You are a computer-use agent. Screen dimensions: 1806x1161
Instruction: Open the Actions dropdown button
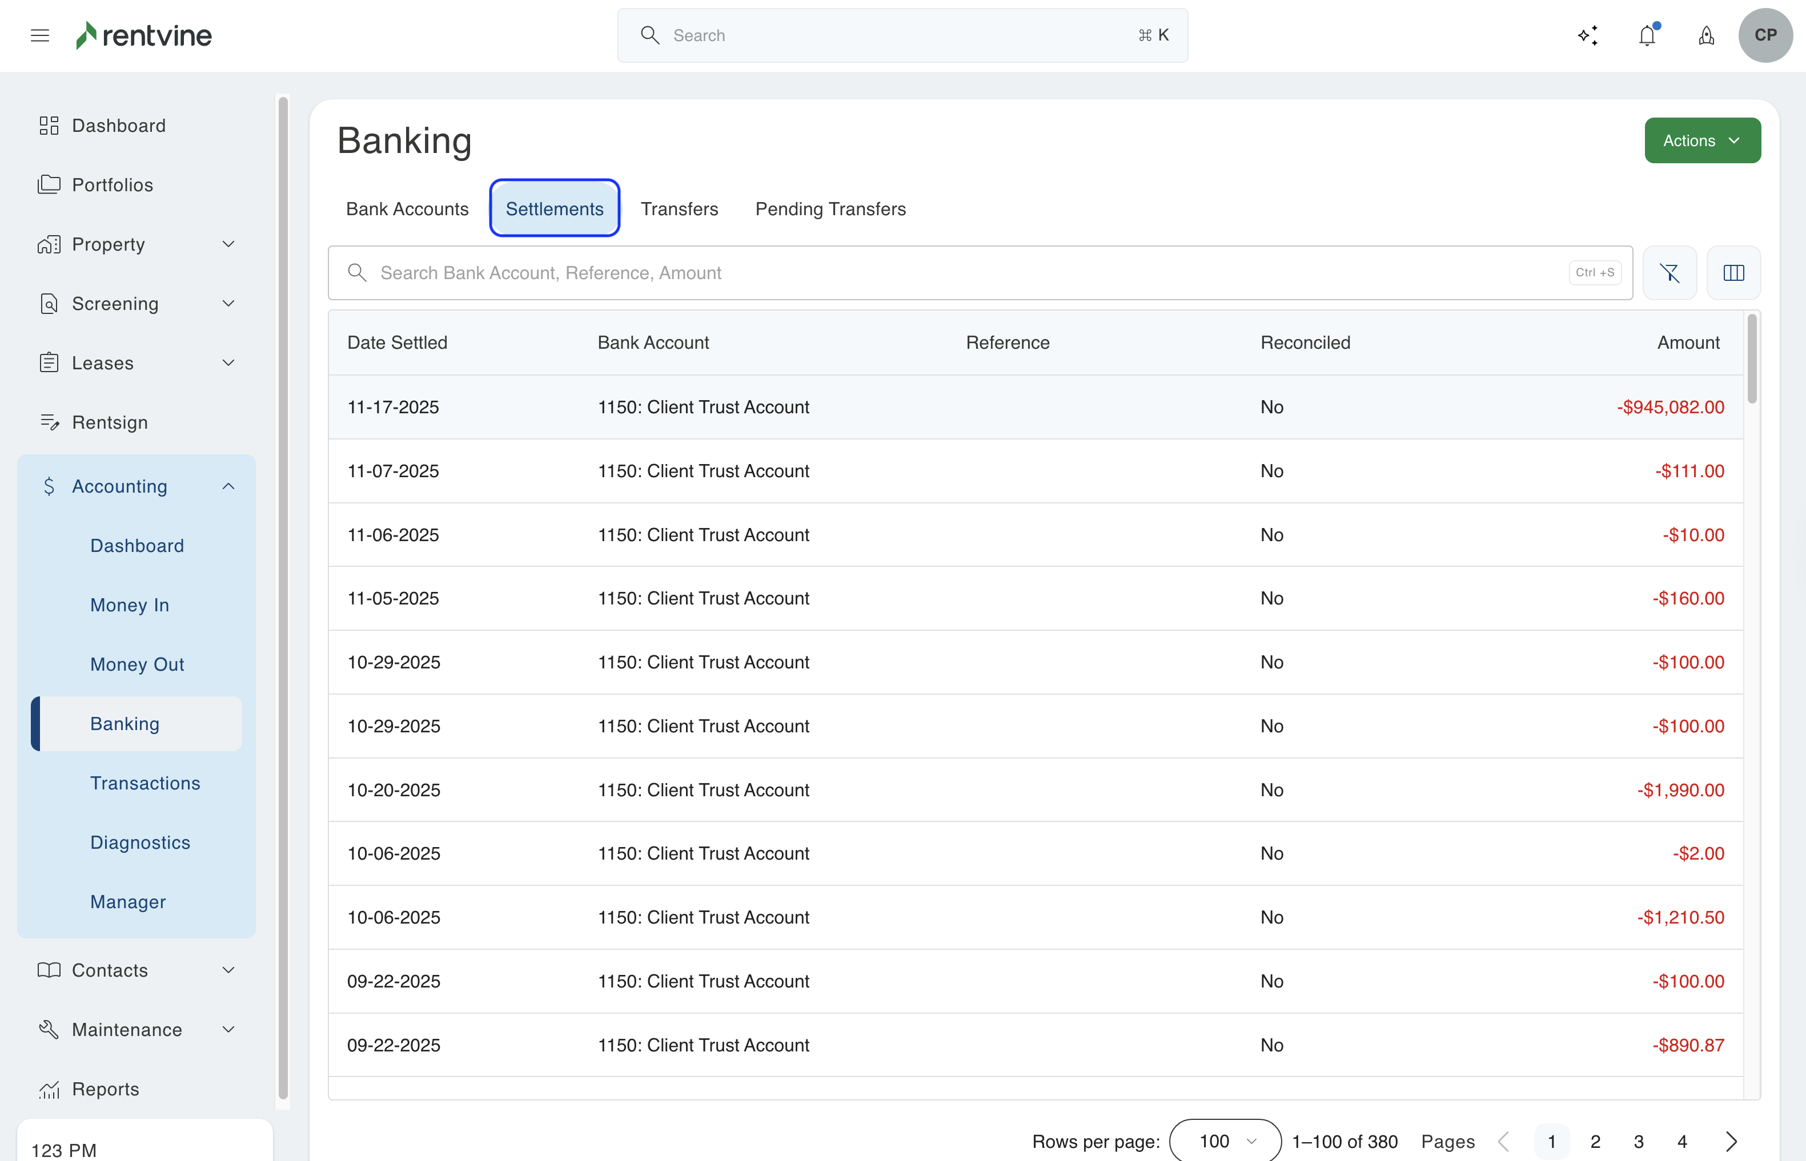click(x=1702, y=140)
